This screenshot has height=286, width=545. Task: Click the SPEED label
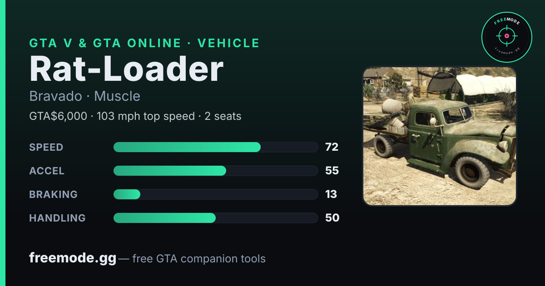point(46,147)
